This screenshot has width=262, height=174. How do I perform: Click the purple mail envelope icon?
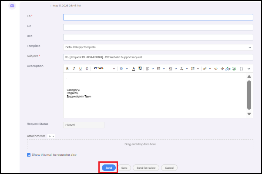[12, 6]
